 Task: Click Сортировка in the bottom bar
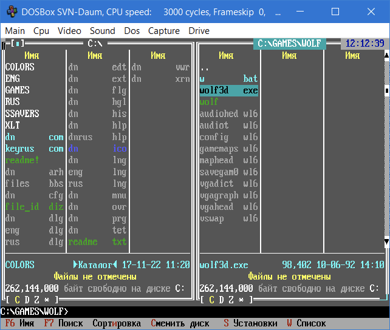pos(117,323)
